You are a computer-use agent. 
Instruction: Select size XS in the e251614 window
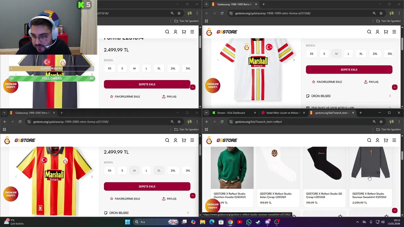coord(110,68)
